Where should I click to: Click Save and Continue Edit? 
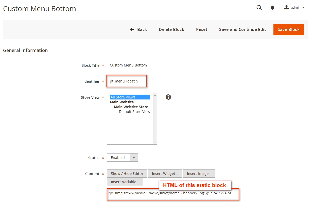[x=242, y=29]
